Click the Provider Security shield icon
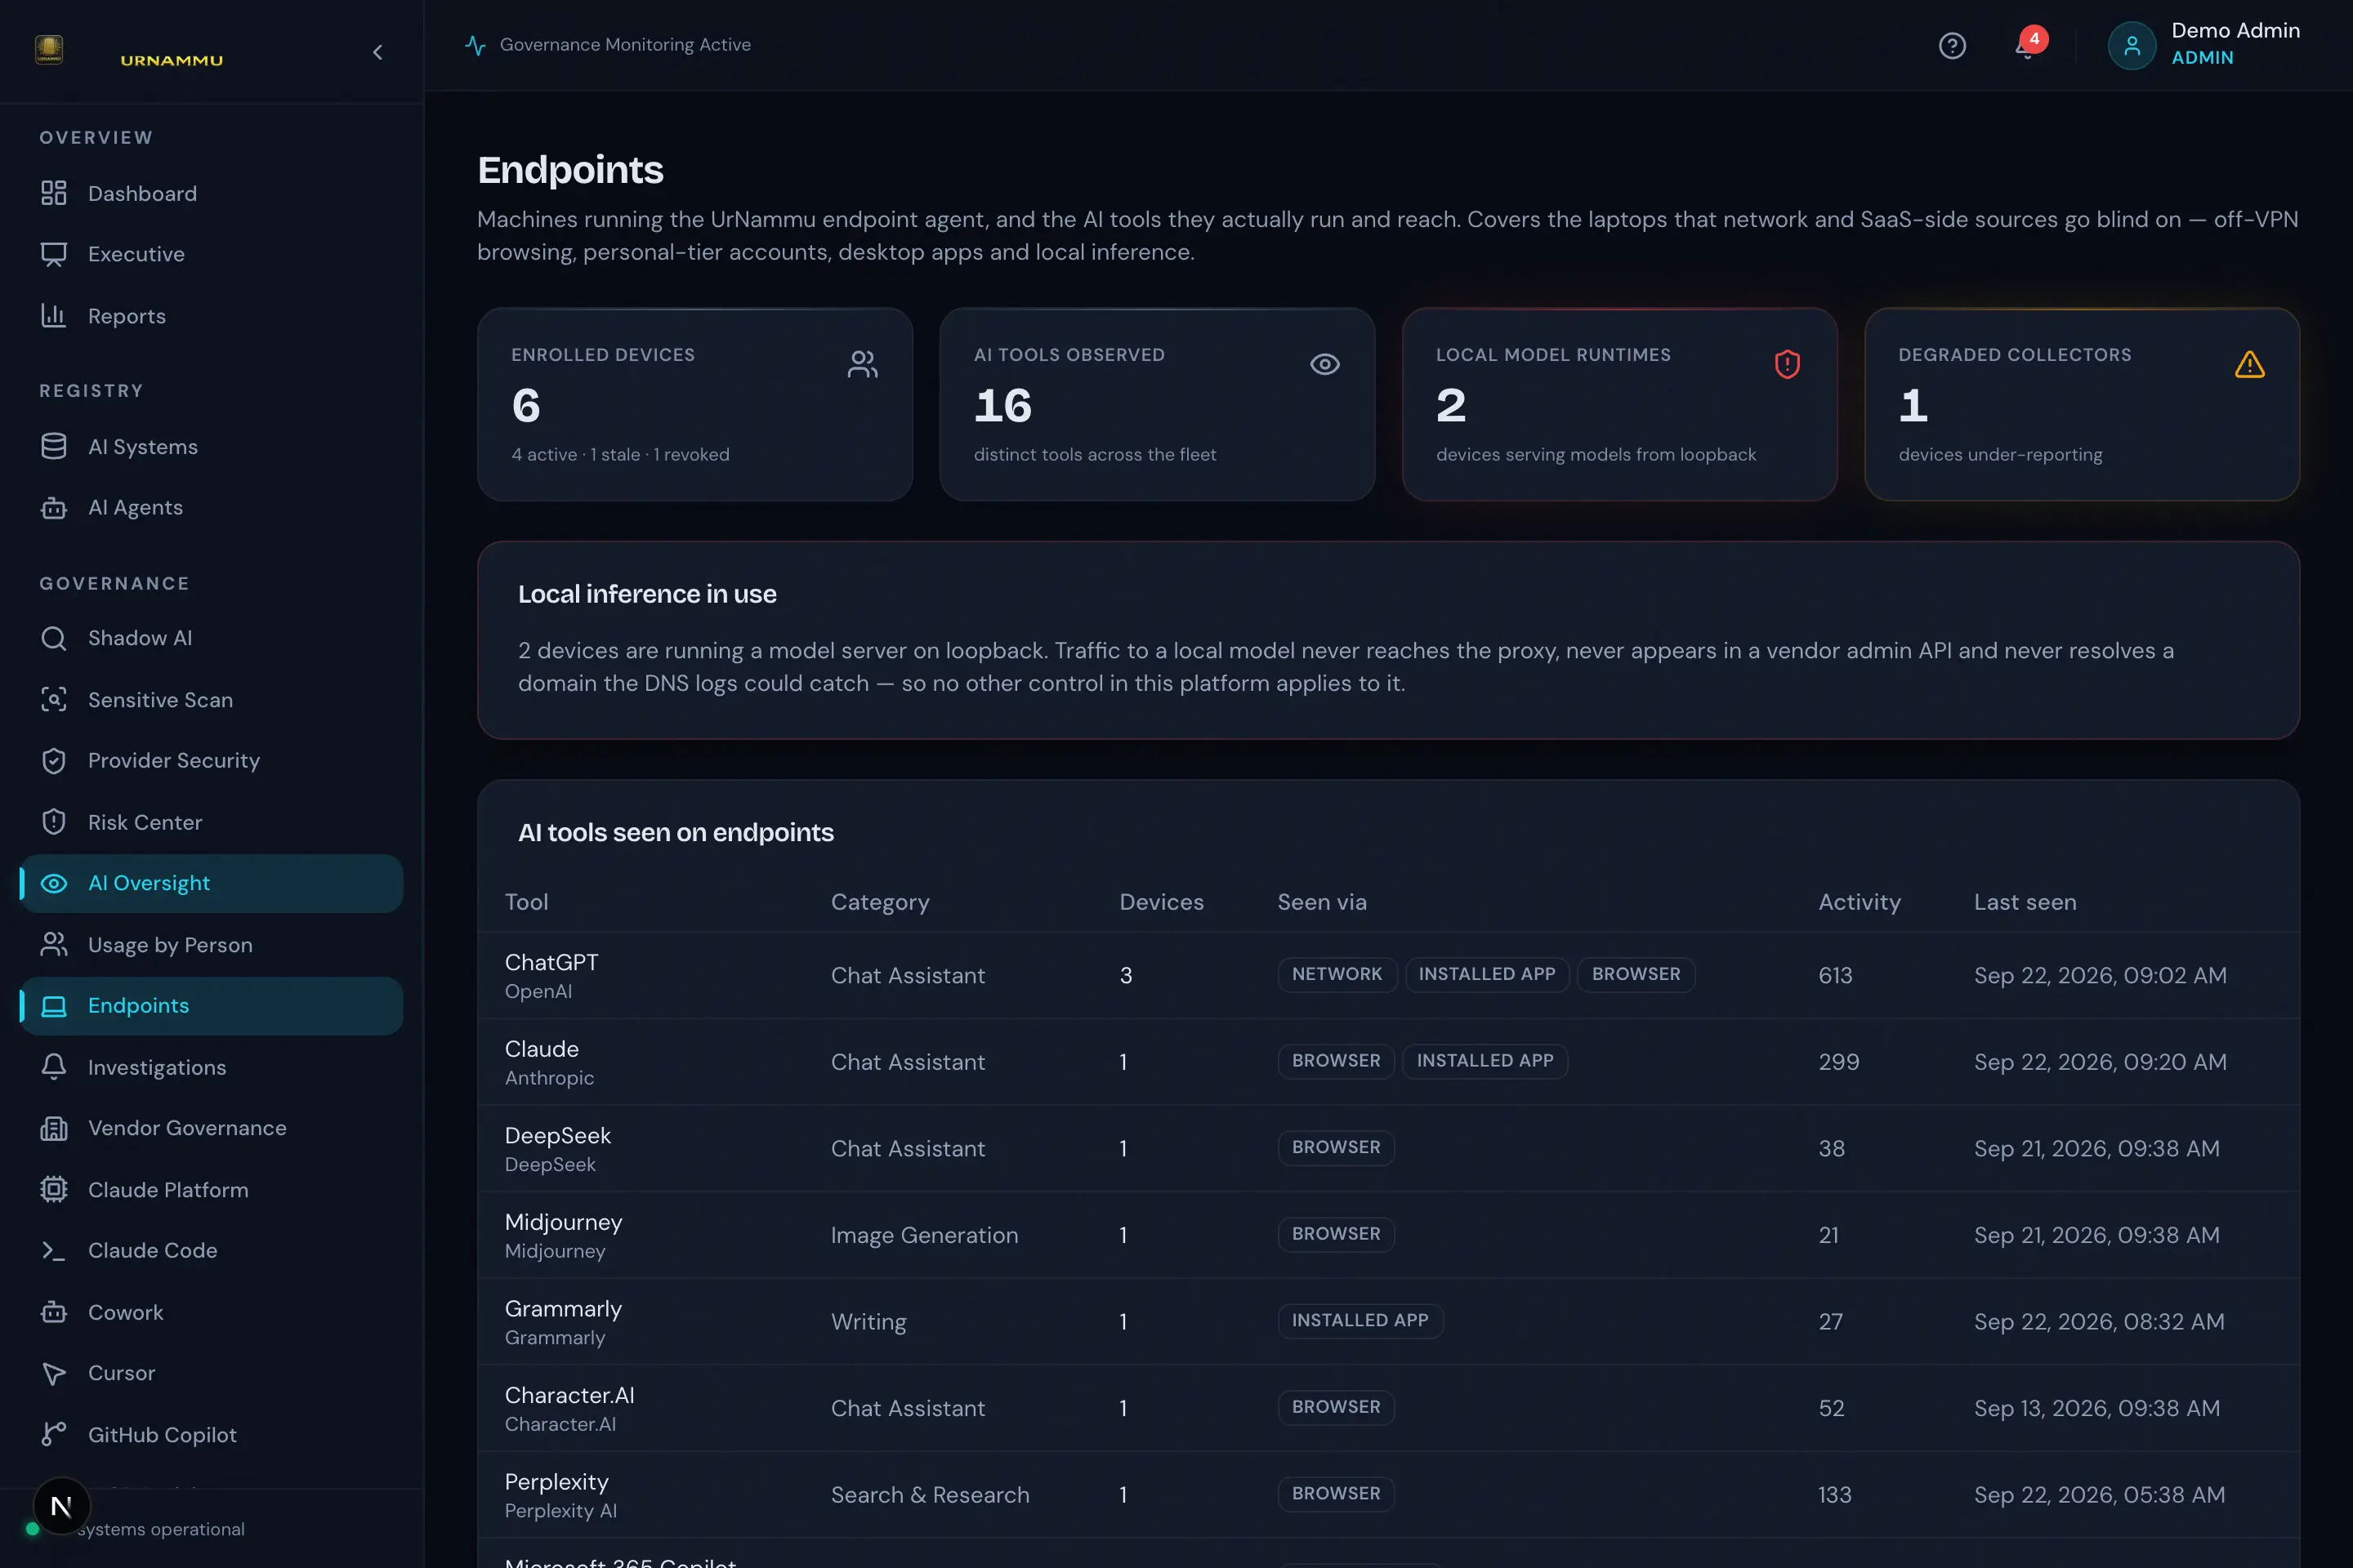2353x1568 pixels. pos(54,761)
